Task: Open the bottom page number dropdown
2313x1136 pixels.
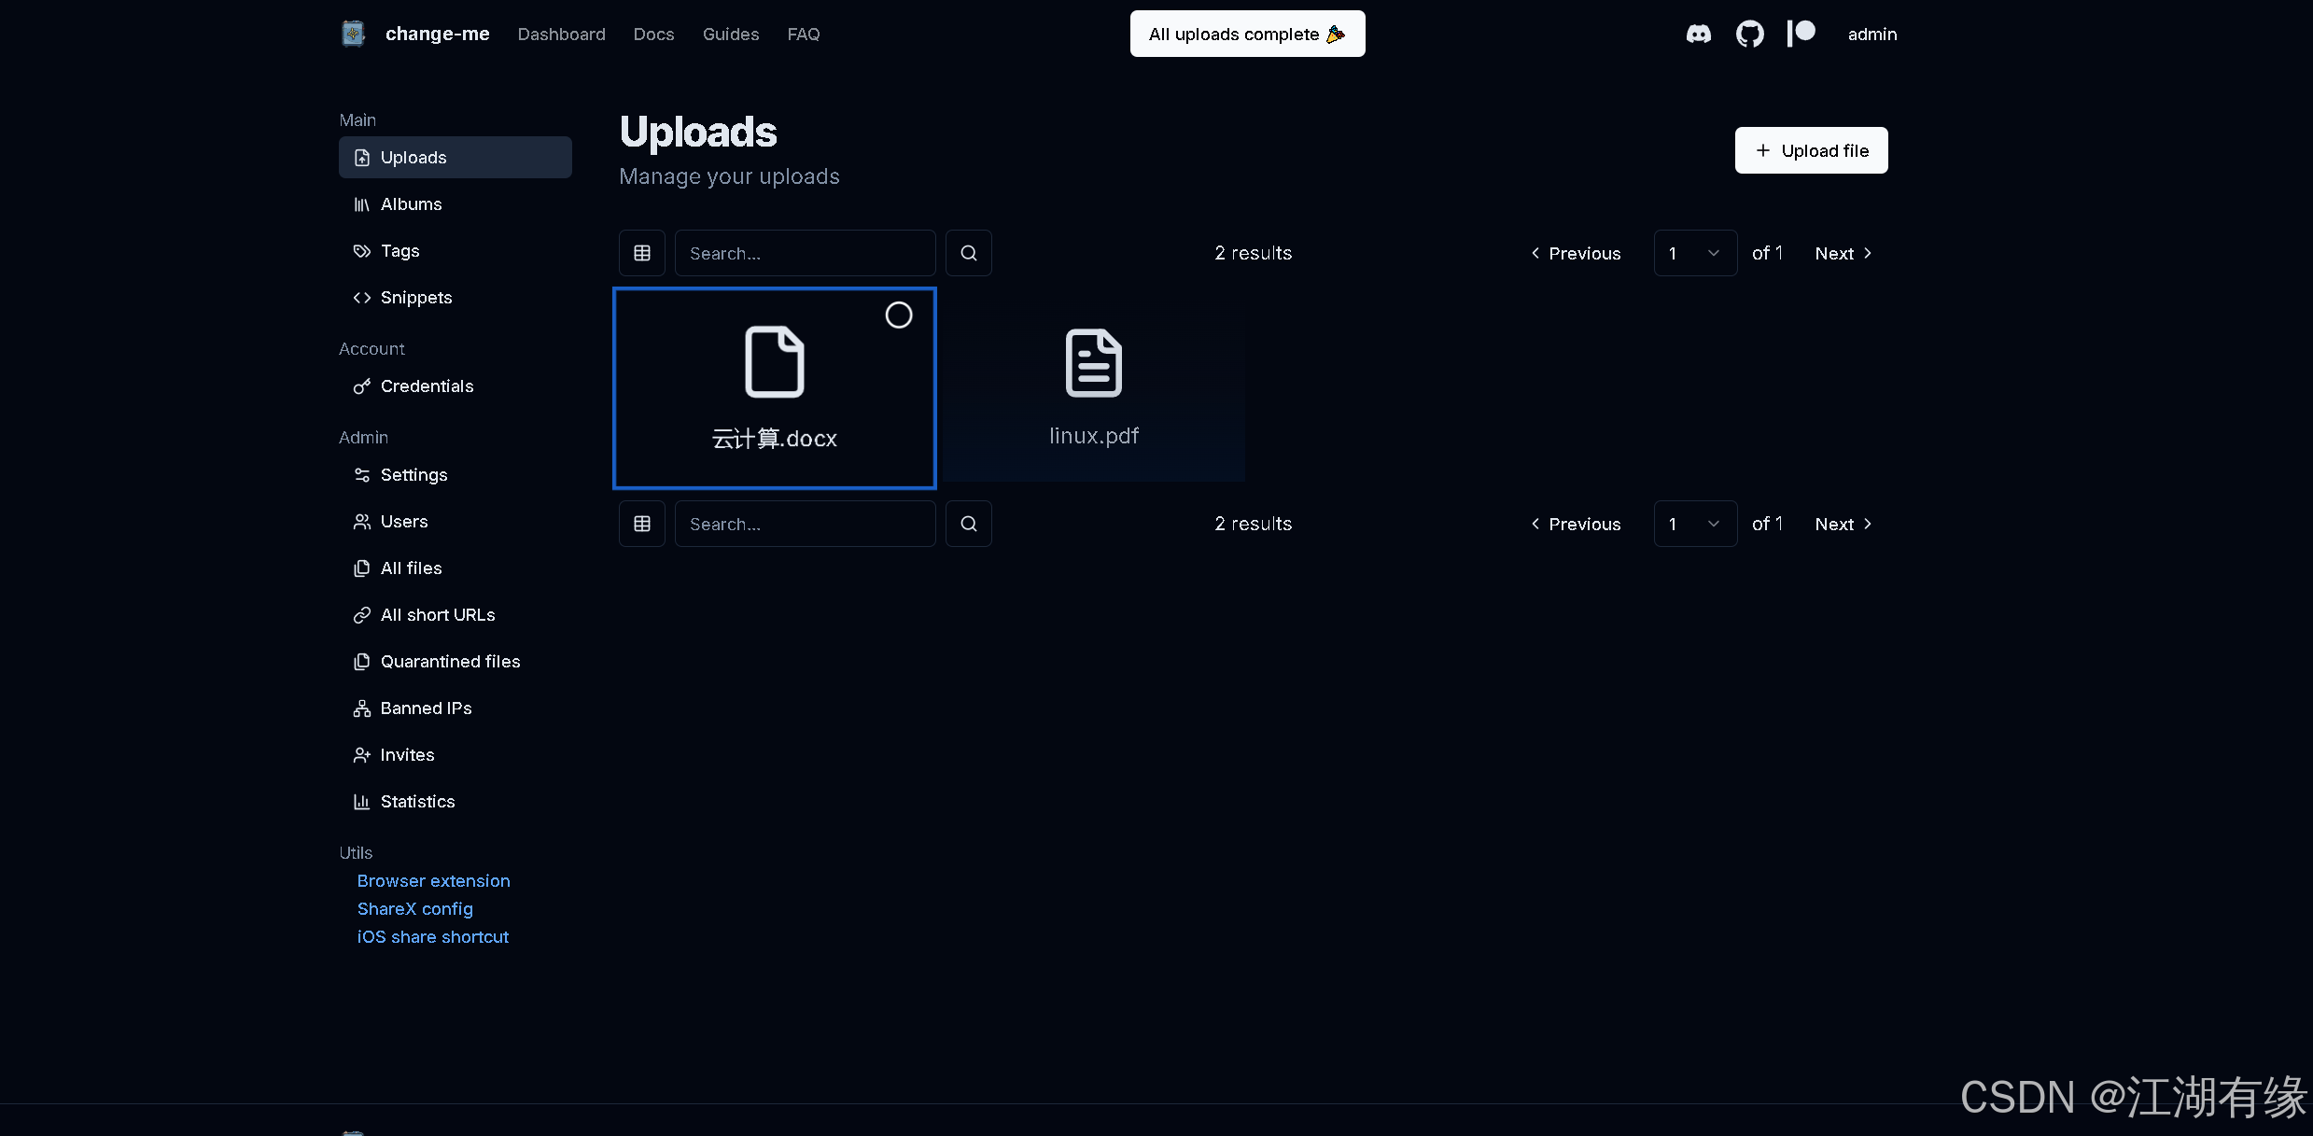Action: point(1694,524)
